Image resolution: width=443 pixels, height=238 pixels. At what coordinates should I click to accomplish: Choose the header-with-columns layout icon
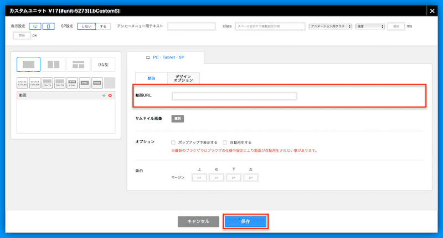coord(78,65)
